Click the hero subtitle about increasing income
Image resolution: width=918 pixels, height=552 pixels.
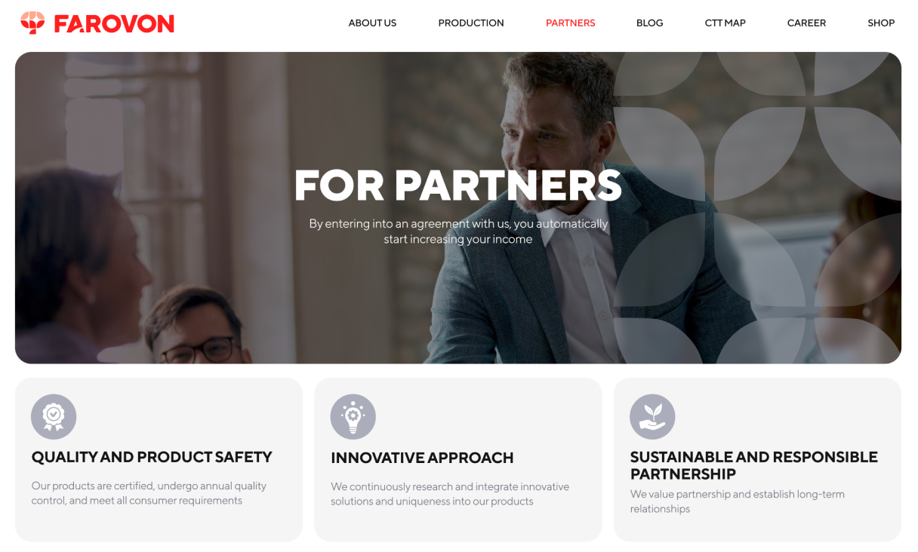point(458,232)
